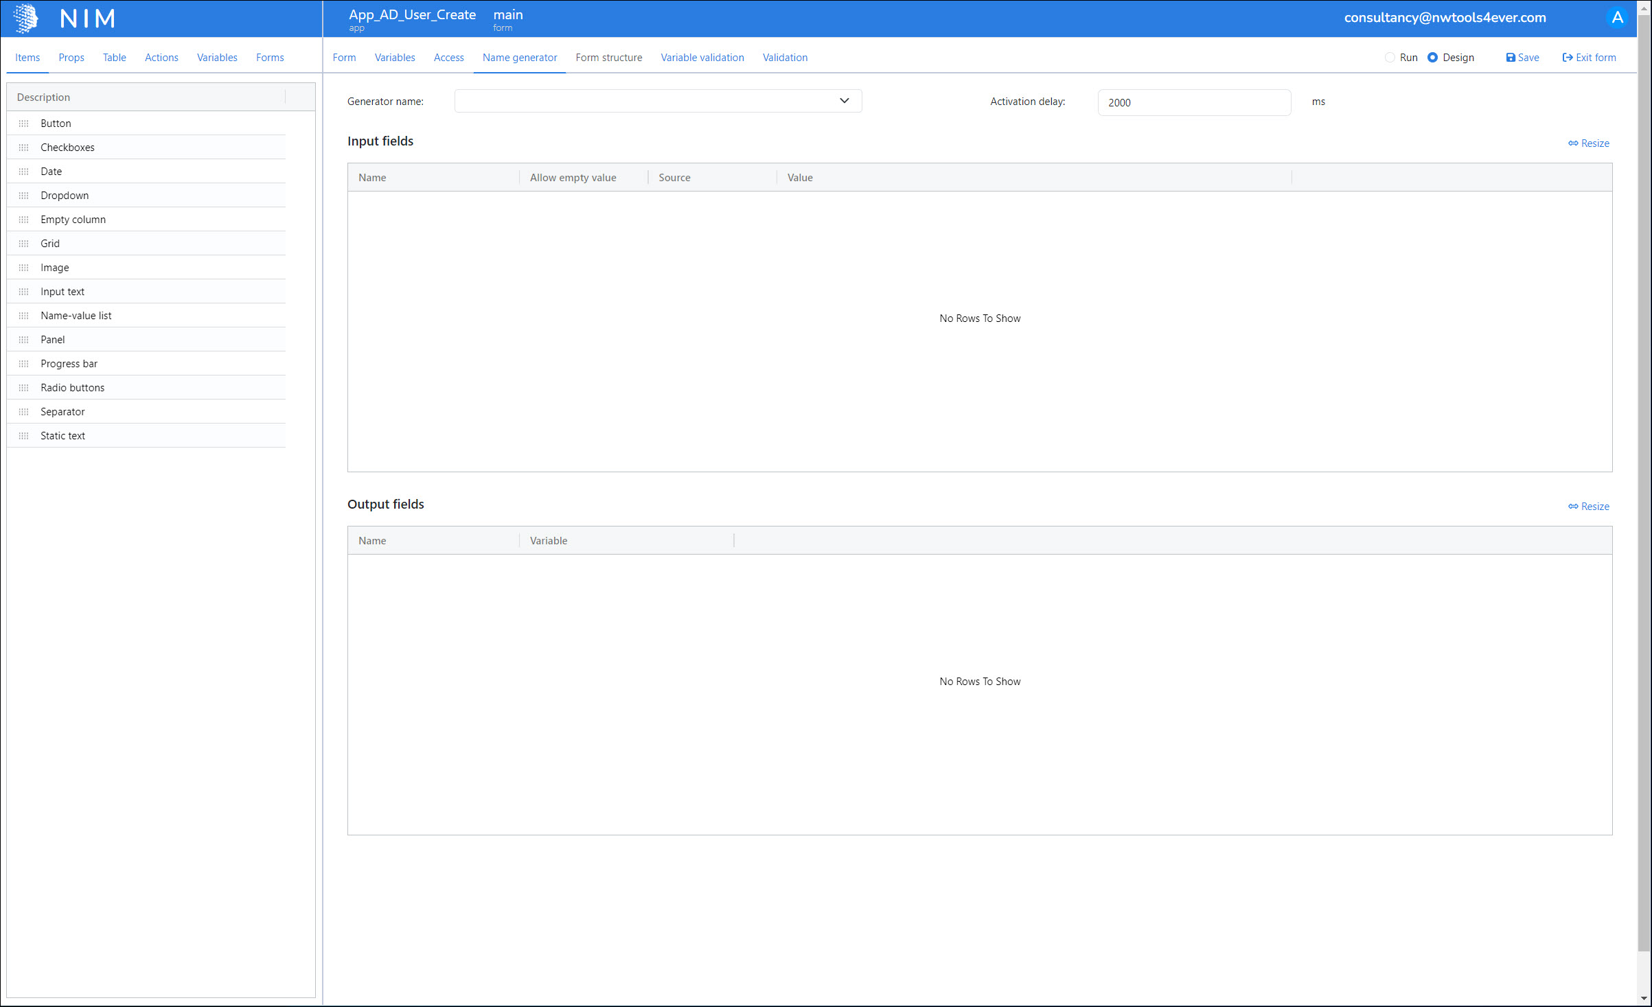Click the Activation delay input field

tap(1193, 102)
